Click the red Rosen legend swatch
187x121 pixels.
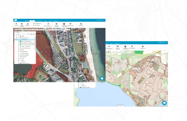point(20,50)
